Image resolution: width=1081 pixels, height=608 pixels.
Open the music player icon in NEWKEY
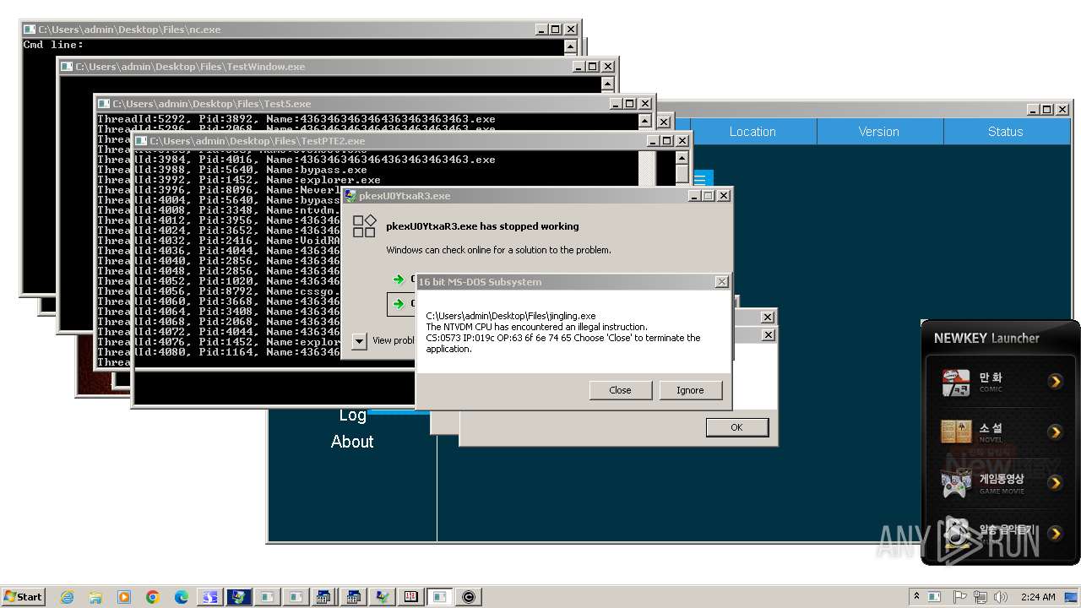(956, 532)
